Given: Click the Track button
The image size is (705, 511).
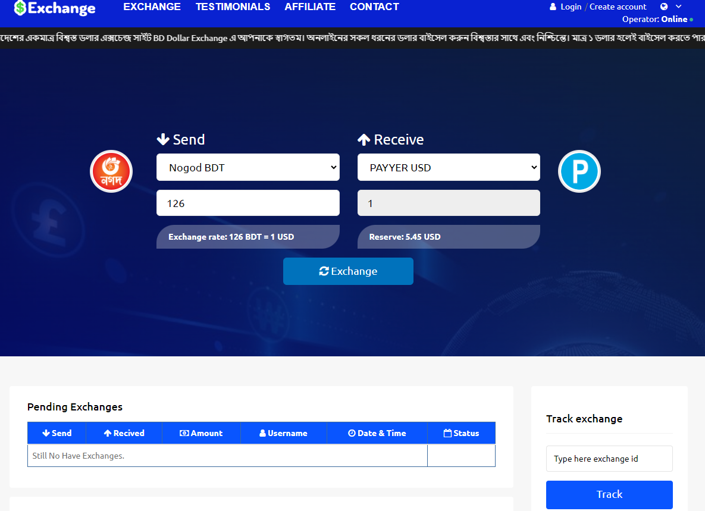Looking at the screenshot, I should 609,494.
